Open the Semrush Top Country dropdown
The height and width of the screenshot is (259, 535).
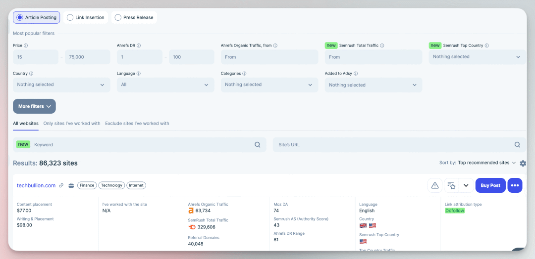[x=478, y=57]
